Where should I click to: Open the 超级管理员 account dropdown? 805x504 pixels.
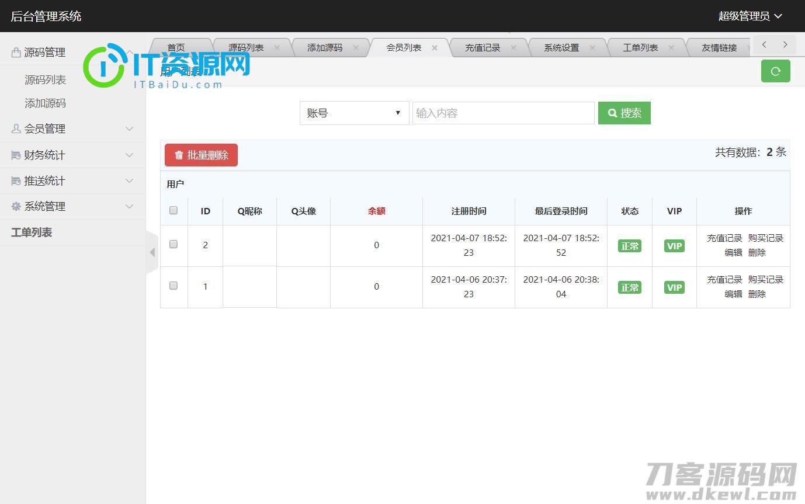(x=750, y=16)
